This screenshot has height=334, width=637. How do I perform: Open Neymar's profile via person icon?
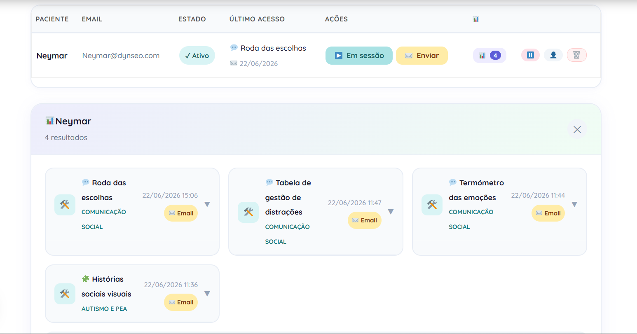pos(553,55)
